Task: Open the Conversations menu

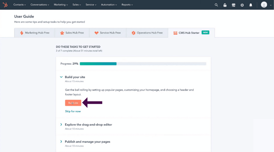Action: pos(40,5)
